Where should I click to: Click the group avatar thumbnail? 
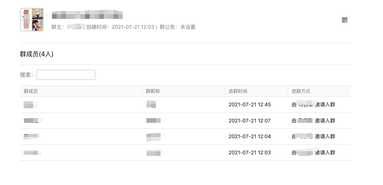(32, 20)
